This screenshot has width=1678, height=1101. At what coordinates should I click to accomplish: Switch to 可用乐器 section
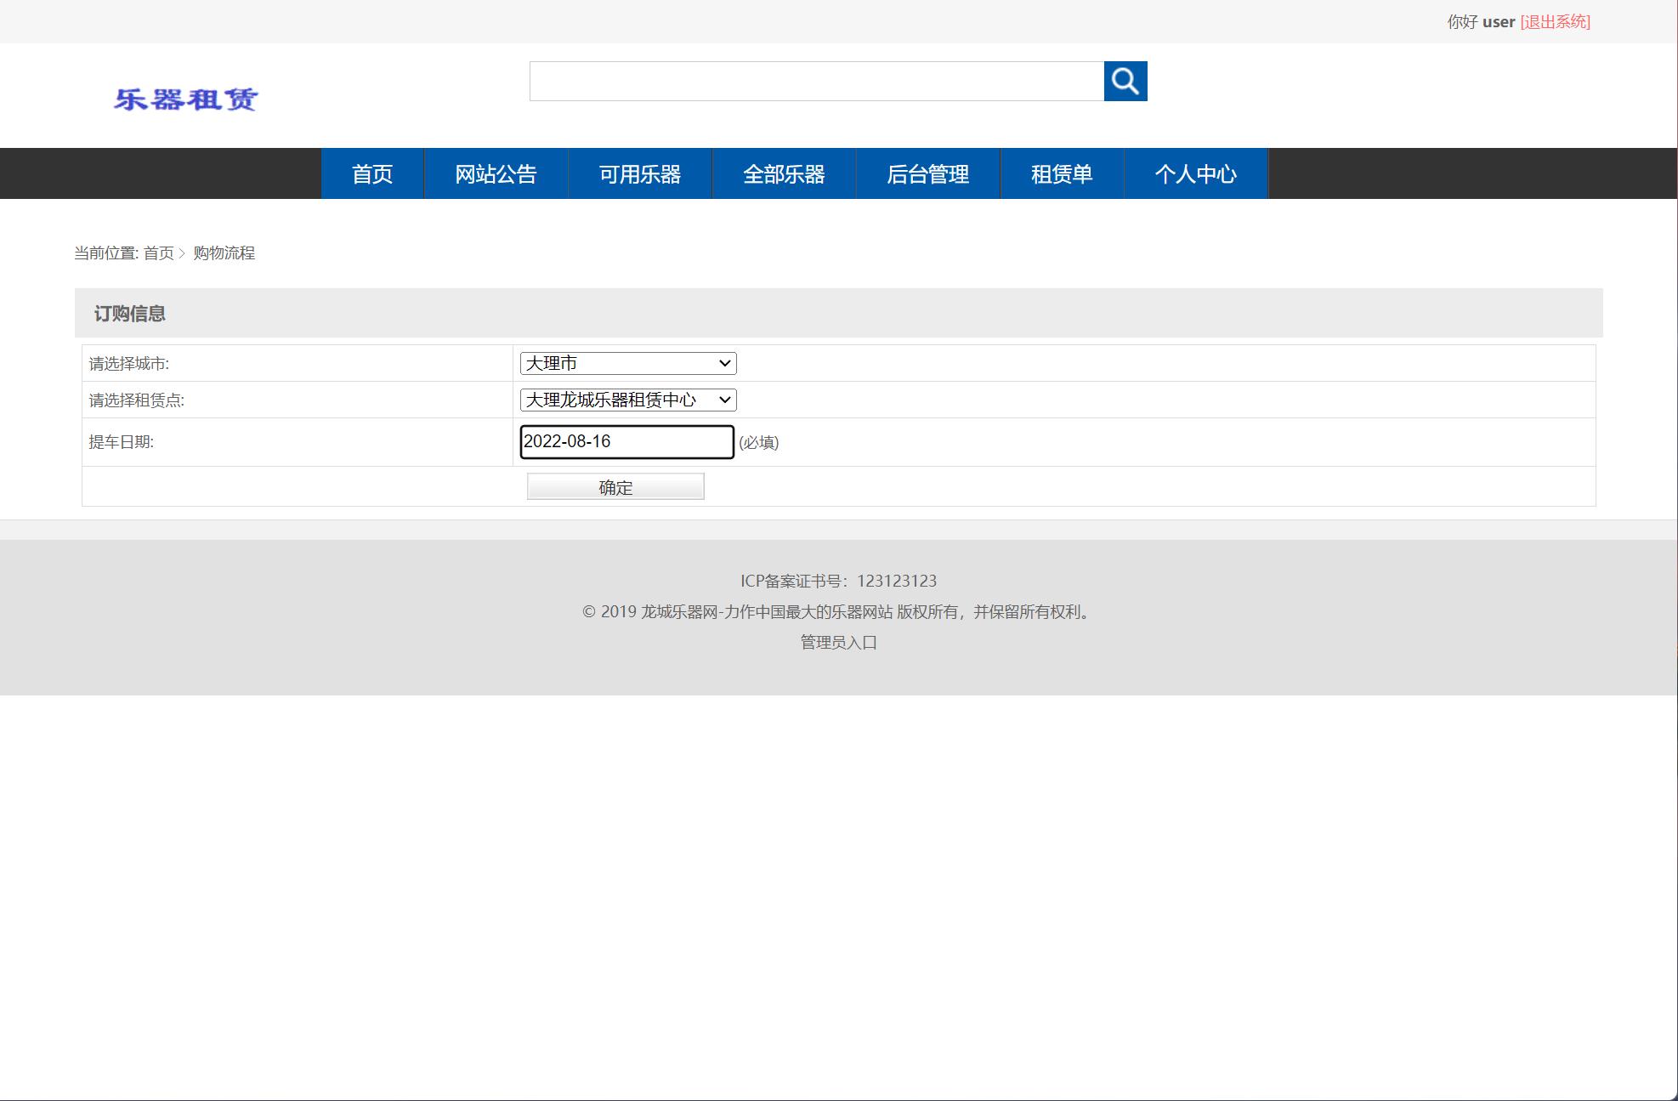[x=639, y=173]
